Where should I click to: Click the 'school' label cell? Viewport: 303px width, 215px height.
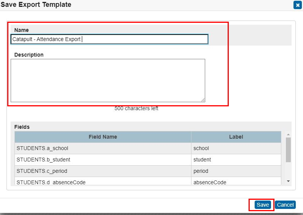click(x=236, y=148)
